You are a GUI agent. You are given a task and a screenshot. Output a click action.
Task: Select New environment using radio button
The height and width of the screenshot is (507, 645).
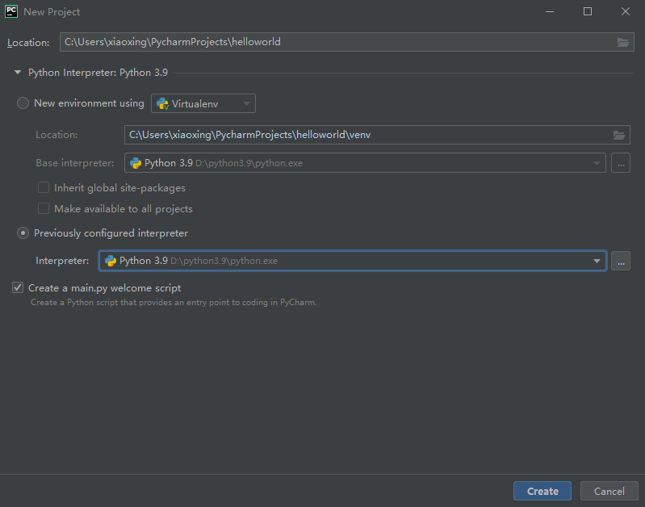point(23,103)
